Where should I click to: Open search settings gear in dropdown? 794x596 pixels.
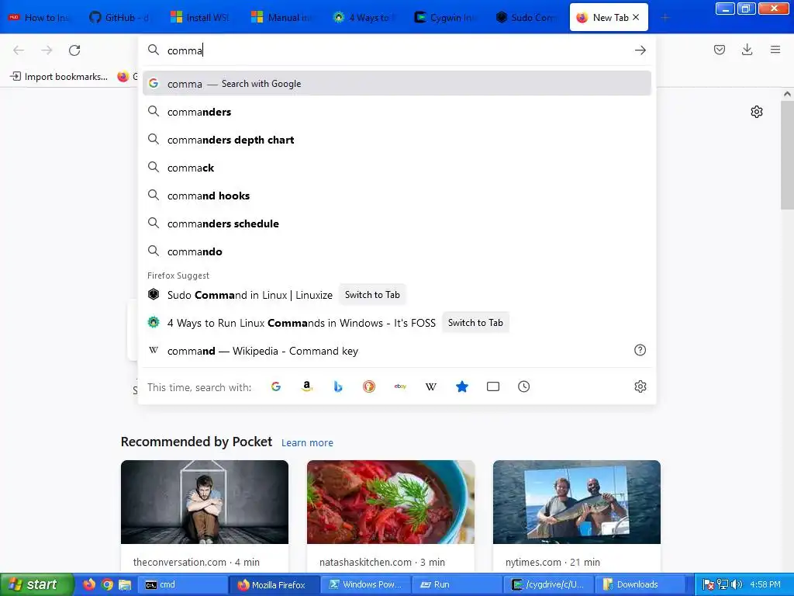pos(640,386)
